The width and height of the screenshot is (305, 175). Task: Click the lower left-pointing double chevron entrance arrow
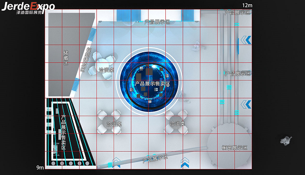(x=246, y=105)
